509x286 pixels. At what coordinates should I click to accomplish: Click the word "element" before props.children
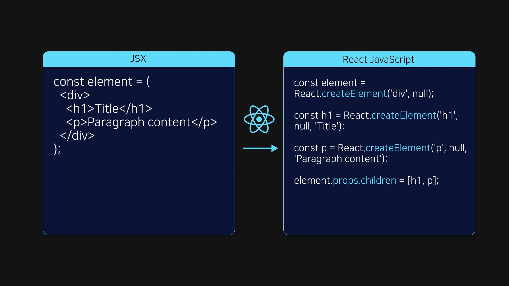click(312, 181)
